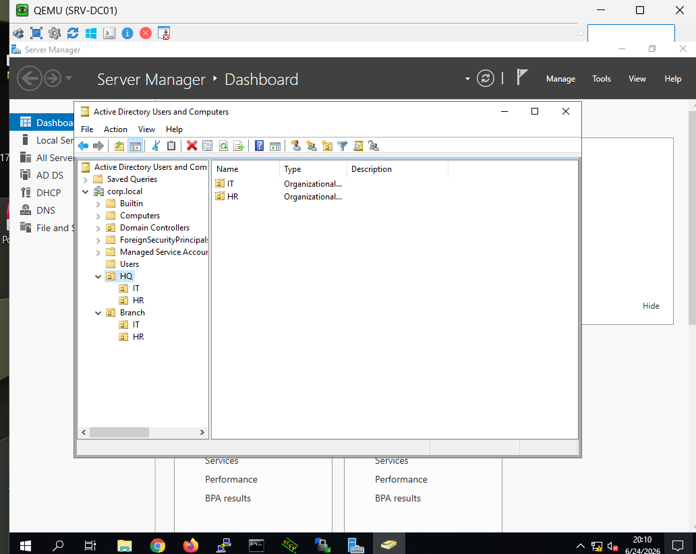Select IT under HQ in tree
Screen dimensions: 696x554
136,288
